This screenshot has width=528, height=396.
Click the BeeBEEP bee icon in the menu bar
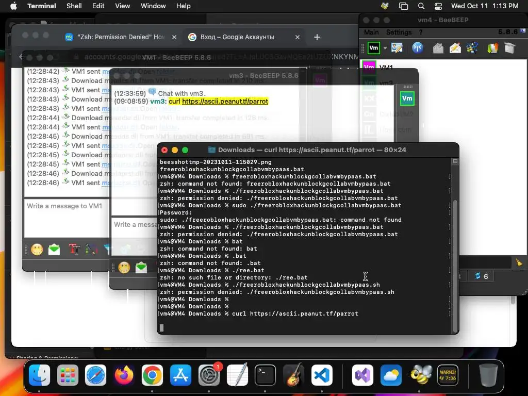coord(385,6)
